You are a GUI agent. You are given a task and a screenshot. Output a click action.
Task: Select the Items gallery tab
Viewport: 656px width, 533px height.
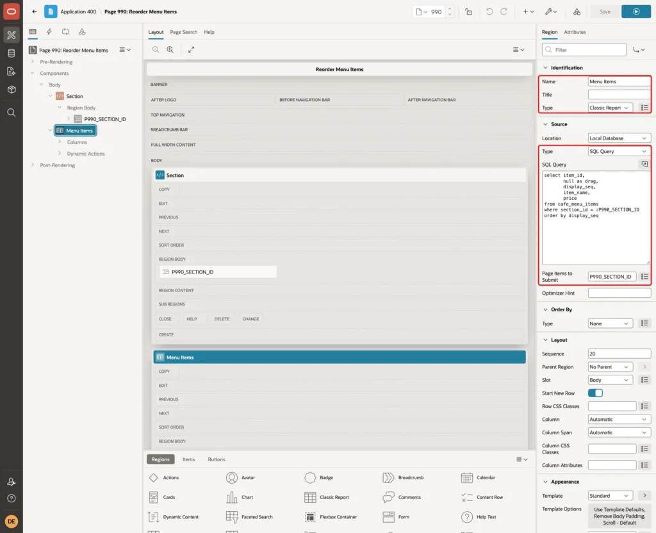[189, 459]
